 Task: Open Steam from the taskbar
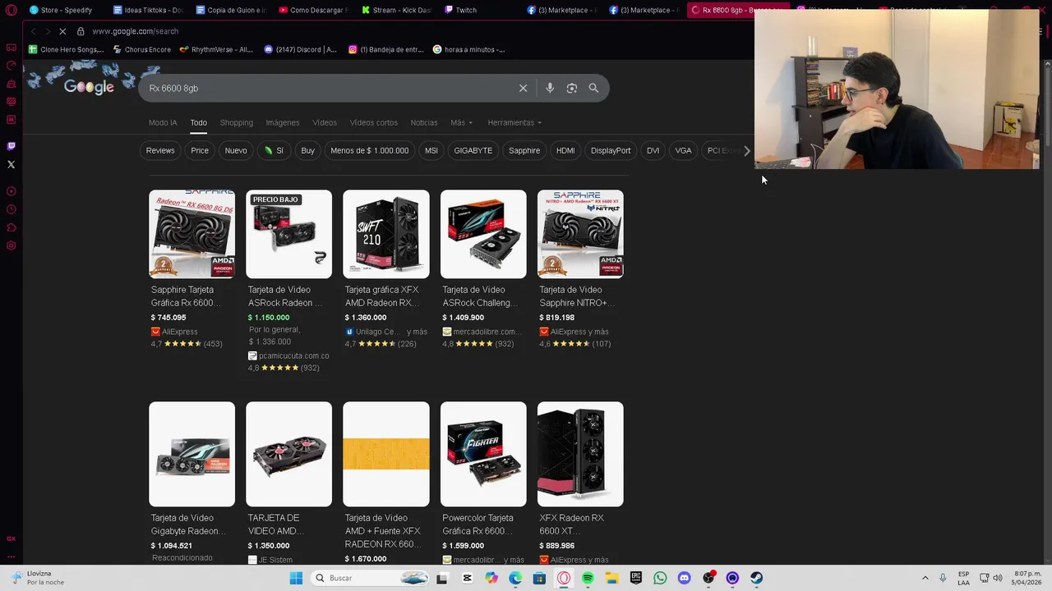756,578
